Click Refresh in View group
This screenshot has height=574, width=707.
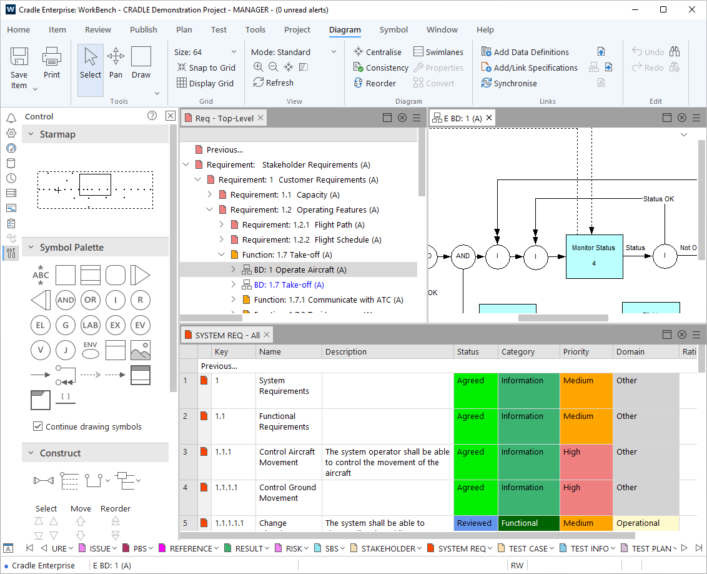273,83
